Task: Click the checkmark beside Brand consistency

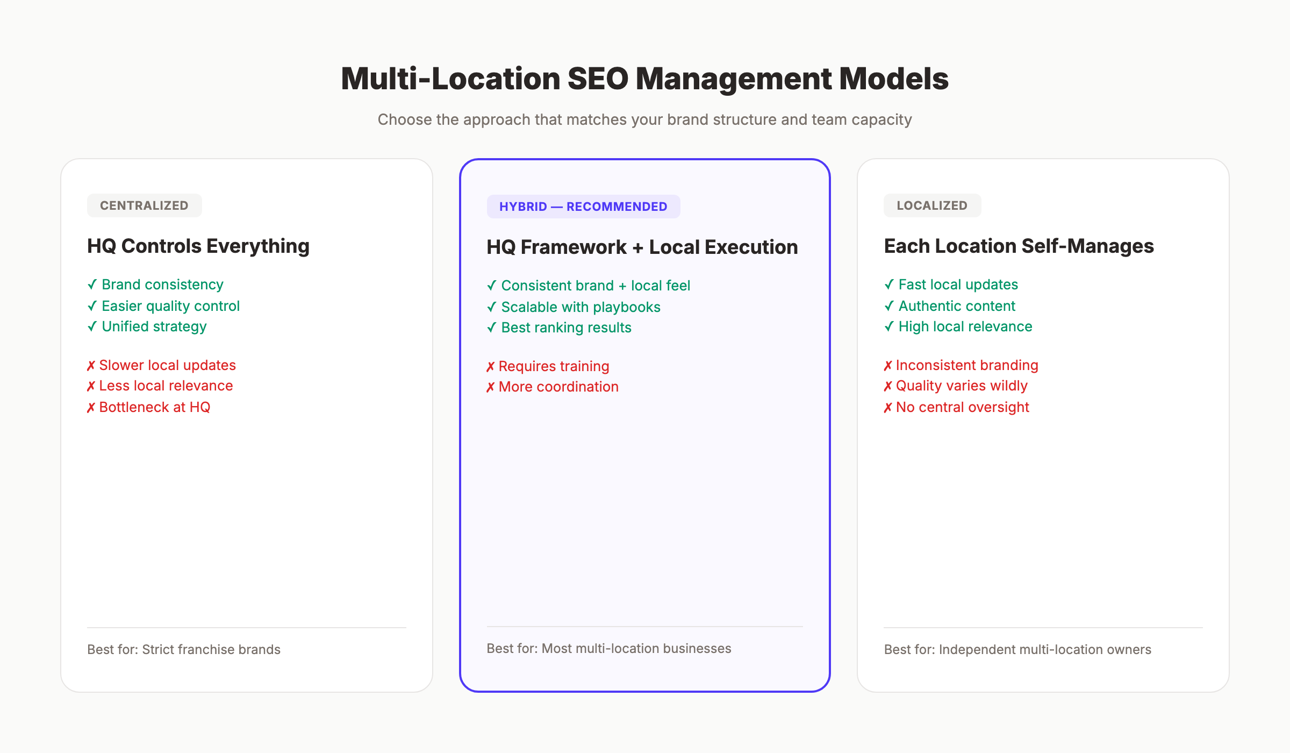Action: click(92, 285)
